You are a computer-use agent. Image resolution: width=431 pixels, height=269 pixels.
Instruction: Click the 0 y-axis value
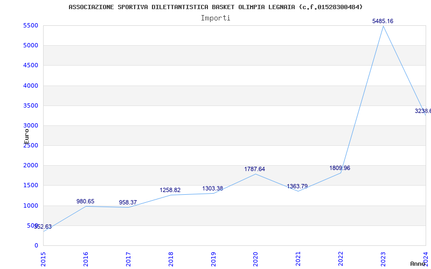pyautogui.click(x=36, y=245)
